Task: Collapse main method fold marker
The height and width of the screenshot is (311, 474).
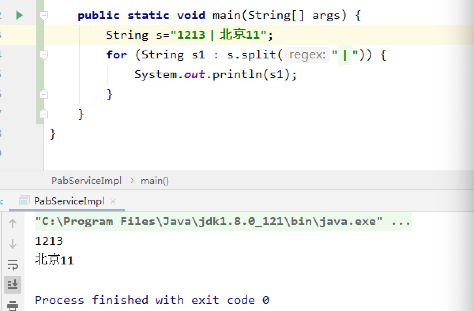Action: [x=44, y=15]
